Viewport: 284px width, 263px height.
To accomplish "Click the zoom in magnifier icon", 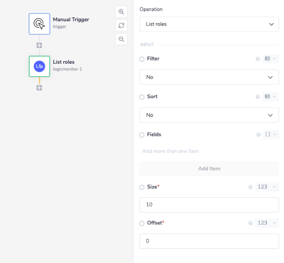I will click(121, 12).
